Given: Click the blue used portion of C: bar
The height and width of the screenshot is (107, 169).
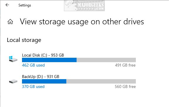Looking at the screenshot, I should pyautogui.click(x=49, y=60).
